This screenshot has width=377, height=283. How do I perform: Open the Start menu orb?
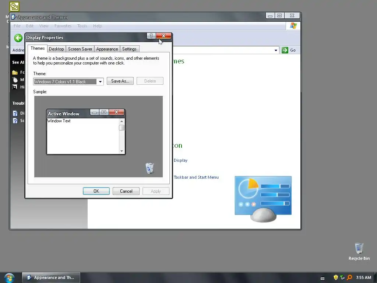click(9, 278)
